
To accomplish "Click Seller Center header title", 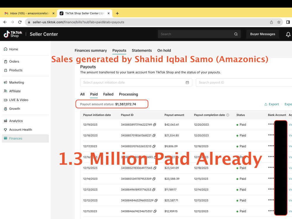I will tap(44, 34).
